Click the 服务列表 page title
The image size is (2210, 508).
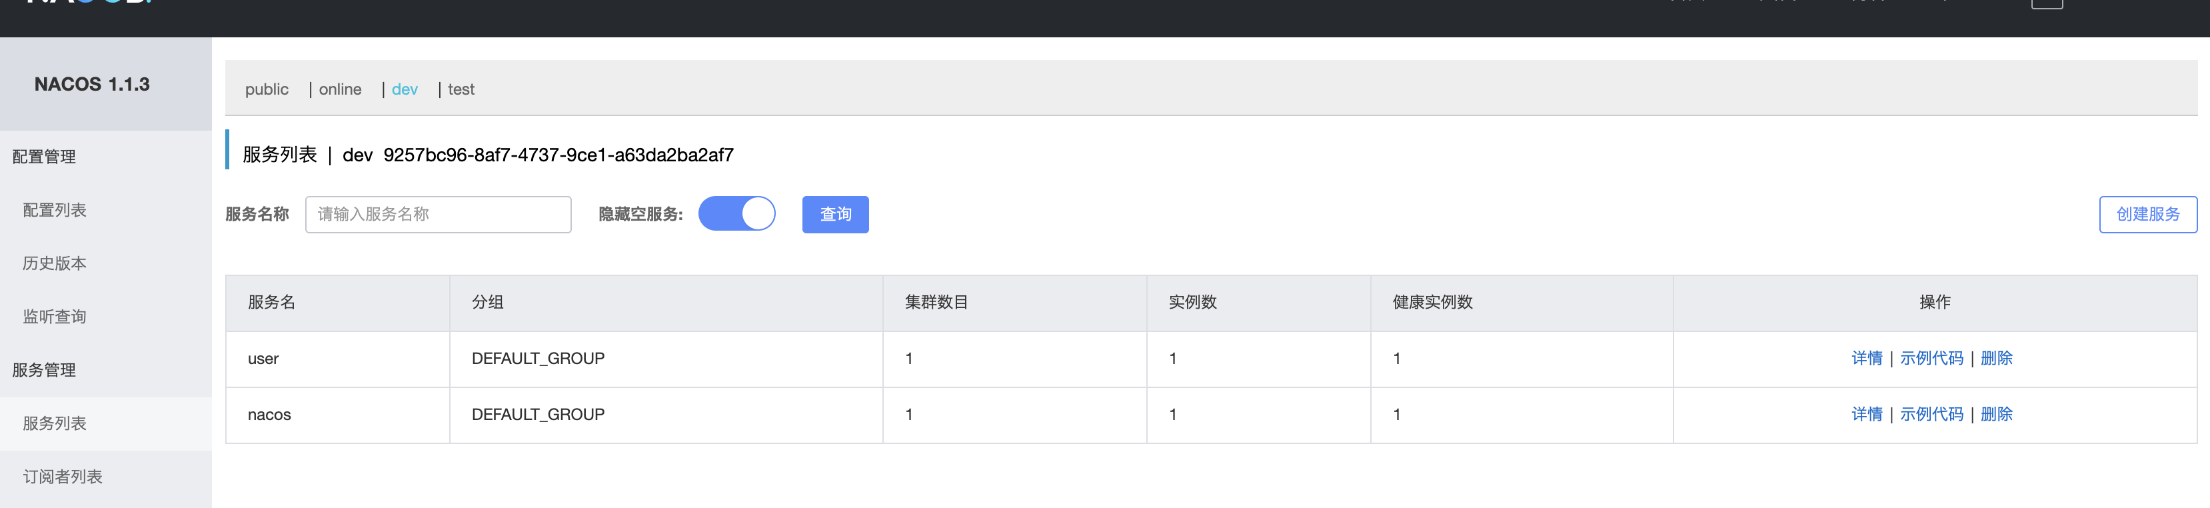280,155
